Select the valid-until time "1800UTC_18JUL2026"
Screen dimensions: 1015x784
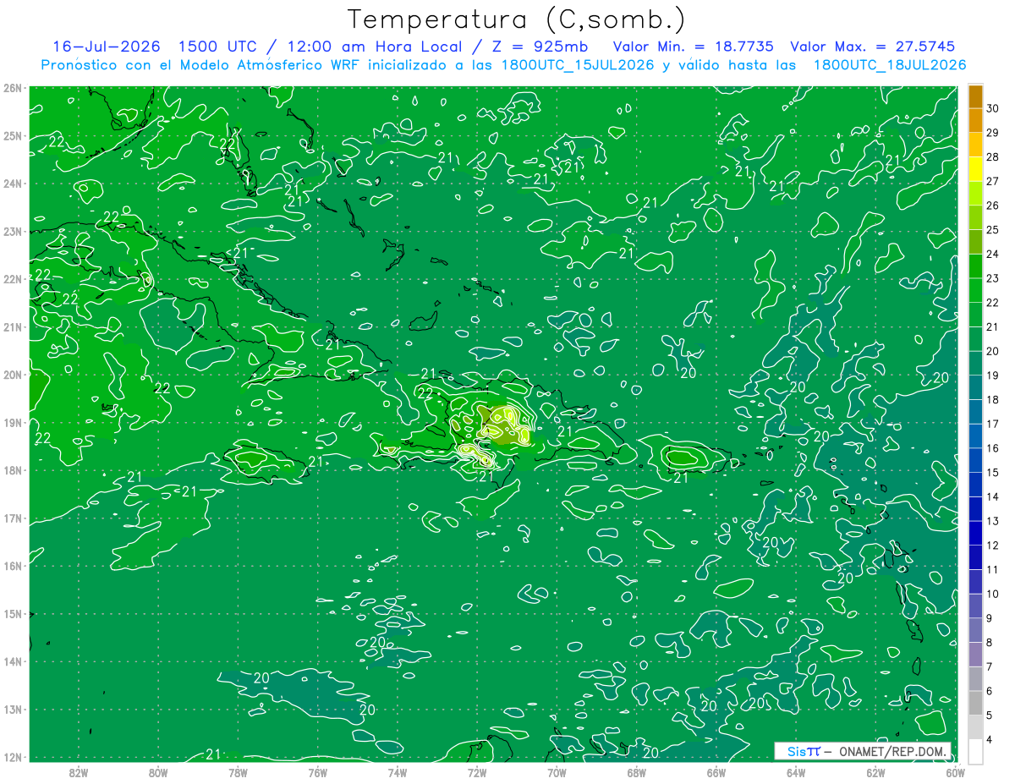(890, 65)
